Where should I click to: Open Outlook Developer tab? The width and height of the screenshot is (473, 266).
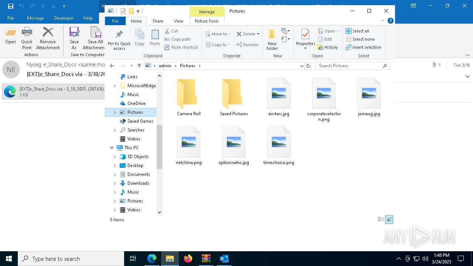coord(64,18)
